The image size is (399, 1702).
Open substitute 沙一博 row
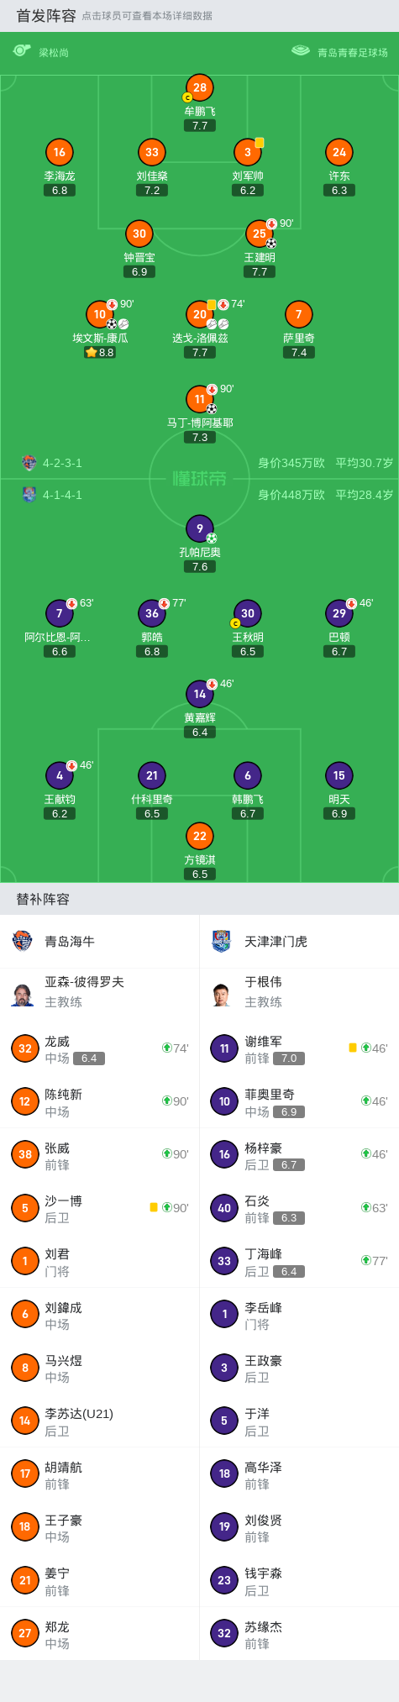coord(99,1208)
